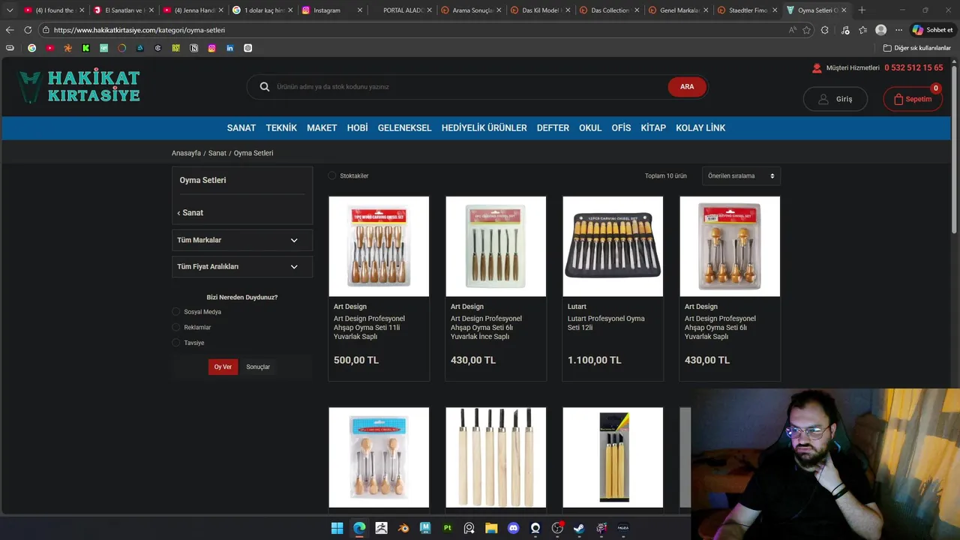
Task: Open Art Design Oyma Seti 11li Yuvarlak Saplı
Action: (x=369, y=328)
